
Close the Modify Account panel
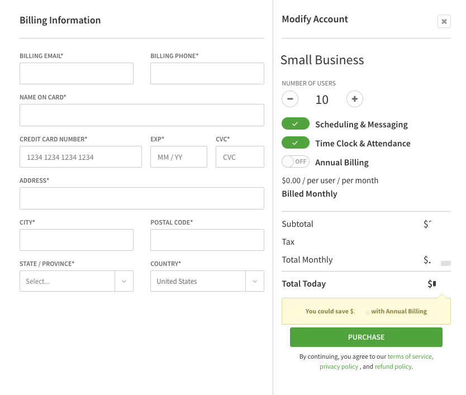444,22
